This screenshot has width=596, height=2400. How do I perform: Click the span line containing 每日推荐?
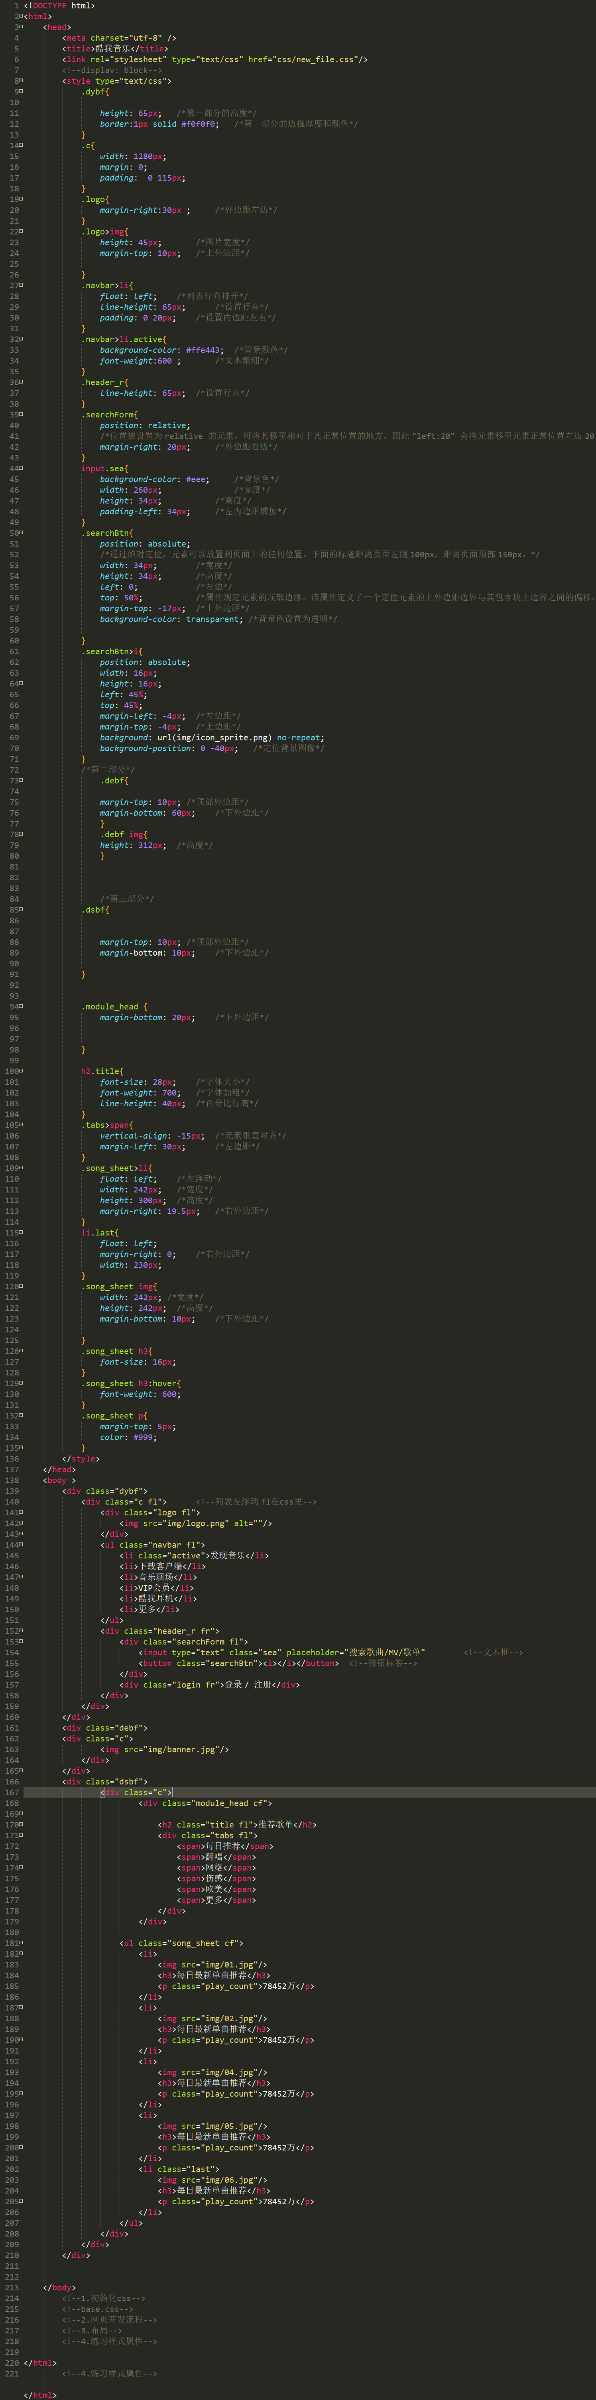click(225, 1847)
